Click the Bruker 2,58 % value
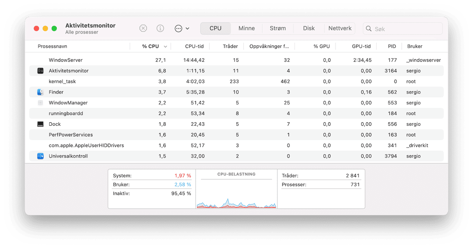 pyautogui.click(x=182, y=185)
